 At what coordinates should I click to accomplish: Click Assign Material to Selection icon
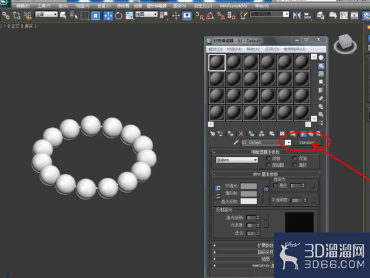230,134
